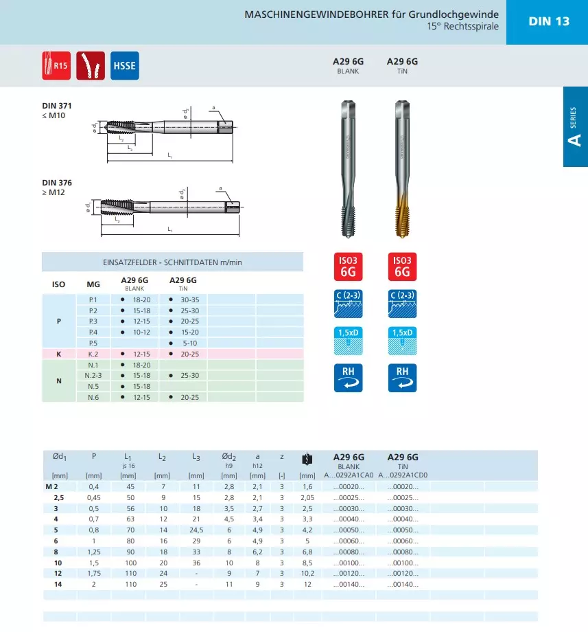
Task: Click the blue HSSE material icon
Action: click(x=124, y=66)
